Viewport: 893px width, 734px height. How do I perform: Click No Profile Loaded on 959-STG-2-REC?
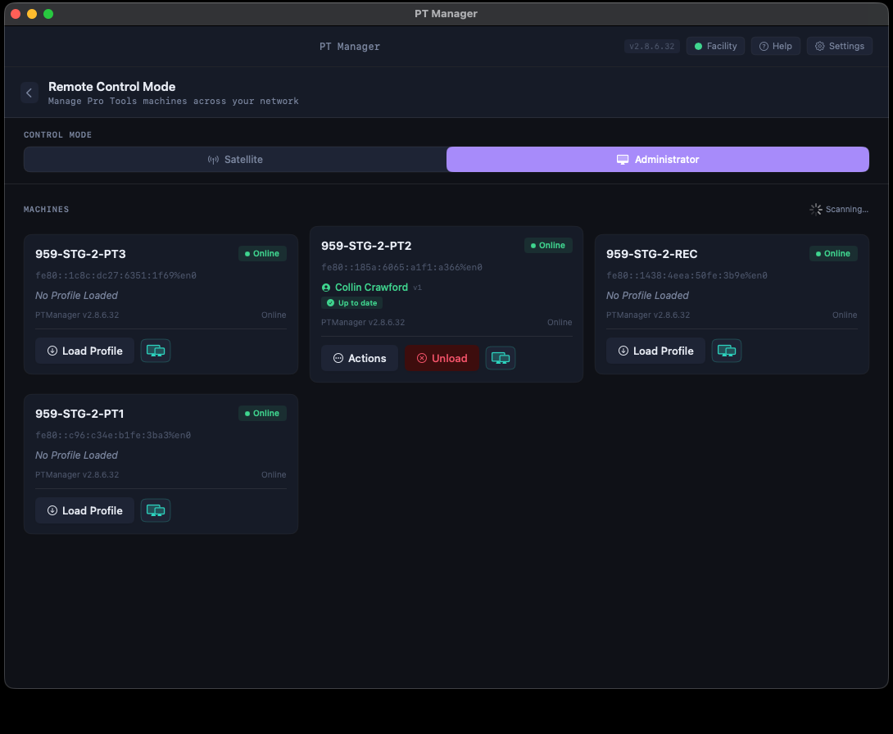[x=647, y=296]
